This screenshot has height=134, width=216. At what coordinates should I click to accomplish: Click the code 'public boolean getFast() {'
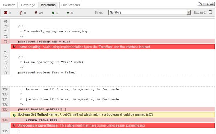click(x=42, y=109)
